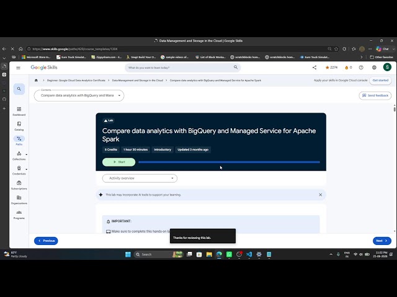Expand the Collections arrow in sidebar
397x297 pixels.
click(26, 154)
